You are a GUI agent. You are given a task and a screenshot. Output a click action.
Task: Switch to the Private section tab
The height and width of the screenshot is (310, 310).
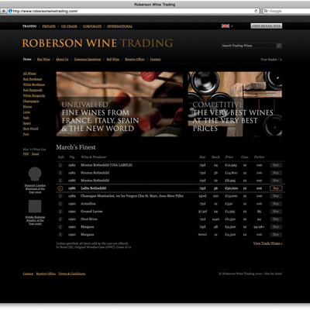tap(49, 26)
